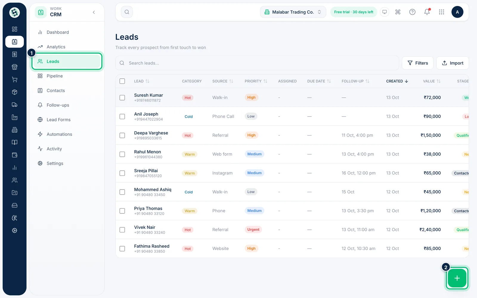Check the box for Suresh Kumar
Screen dimensions: 477x298
122,98
